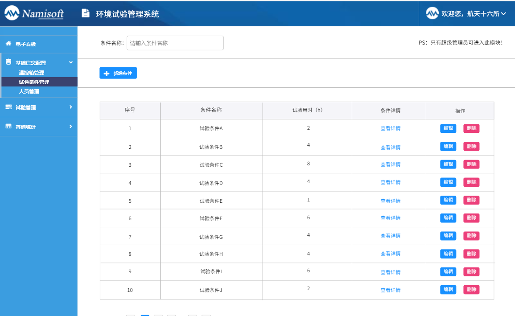View details link for 试验条件D
The image size is (515, 316).
pyautogui.click(x=391, y=182)
